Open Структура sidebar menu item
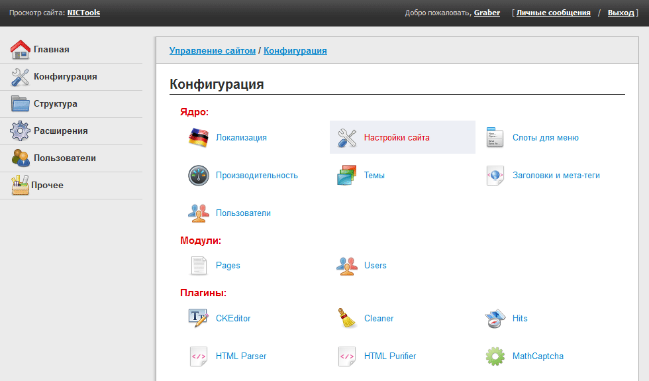 (x=56, y=103)
